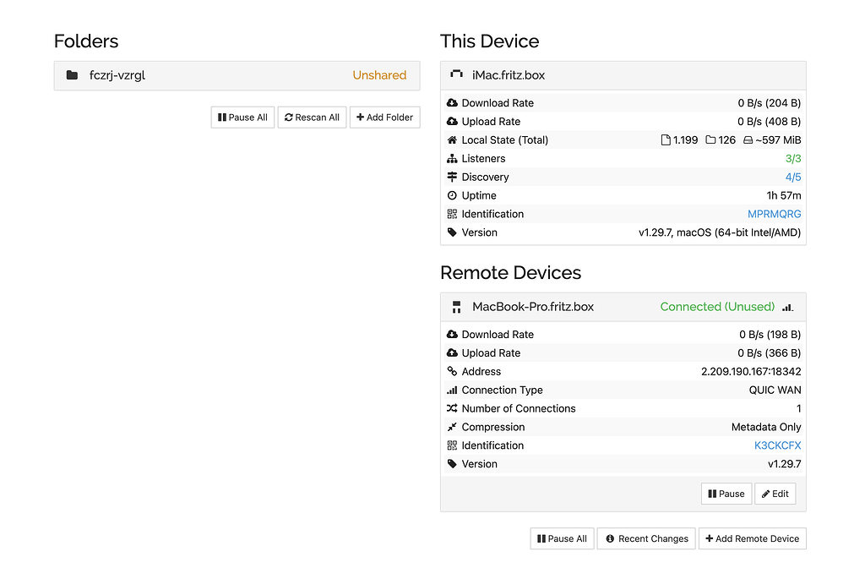Click the Local State home icon
Screen dimensions: 865x568
[452, 140]
